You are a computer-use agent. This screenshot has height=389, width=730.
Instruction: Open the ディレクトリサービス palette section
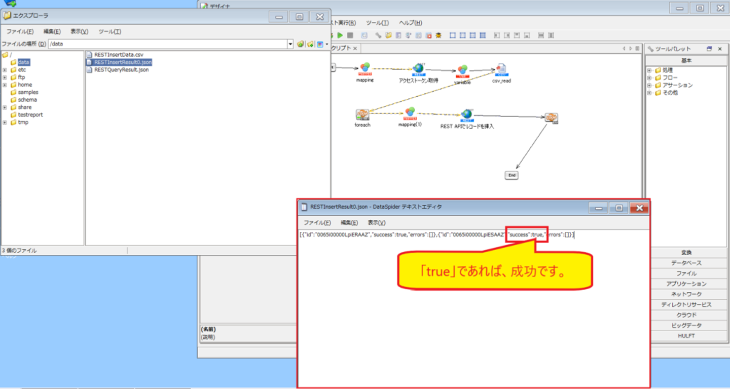coord(686,304)
